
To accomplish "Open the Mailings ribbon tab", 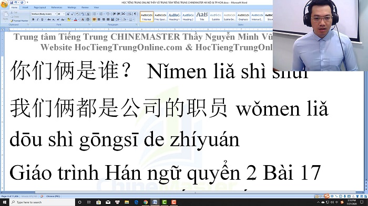I will (71, 7).
